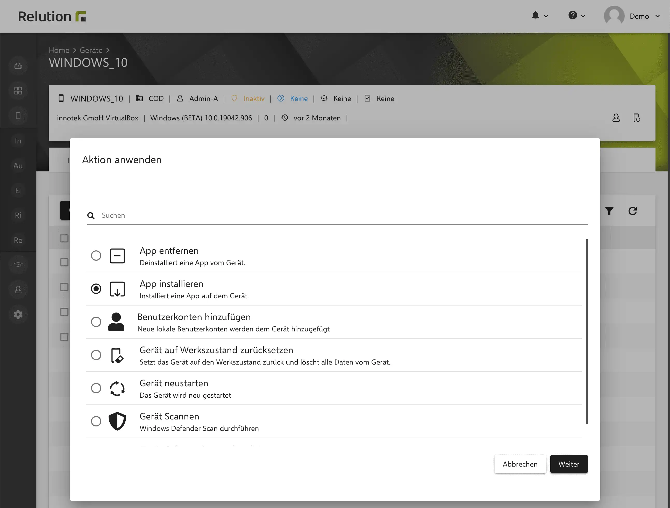The image size is (670, 508).
Task: Click the Relution logo
Action: pyautogui.click(x=52, y=16)
